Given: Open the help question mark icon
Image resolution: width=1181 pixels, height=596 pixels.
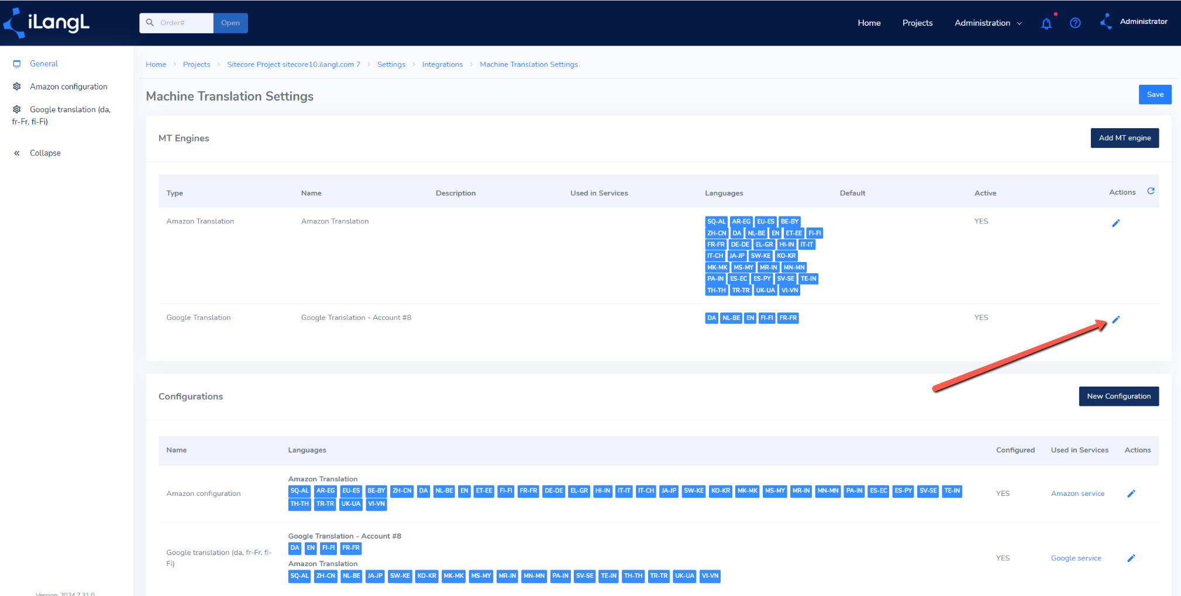Looking at the screenshot, I should point(1075,23).
